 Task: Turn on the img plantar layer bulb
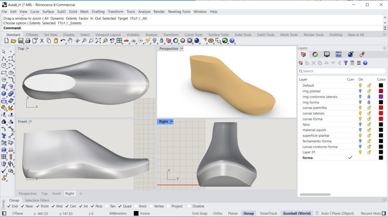click(360, 91)
